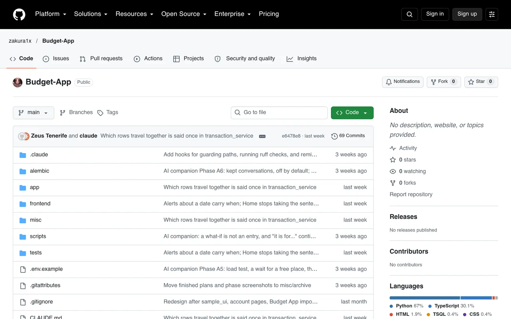This screenshot has height=319, width=511.
Task: Open the Platform dropdown menu
Action: [50, 14]
